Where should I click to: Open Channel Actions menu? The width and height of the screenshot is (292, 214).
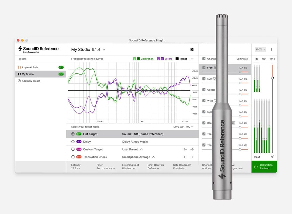(207, 167)
